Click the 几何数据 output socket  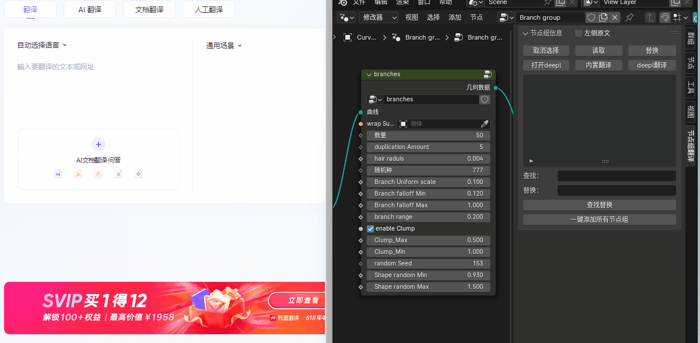pos(496,88)
